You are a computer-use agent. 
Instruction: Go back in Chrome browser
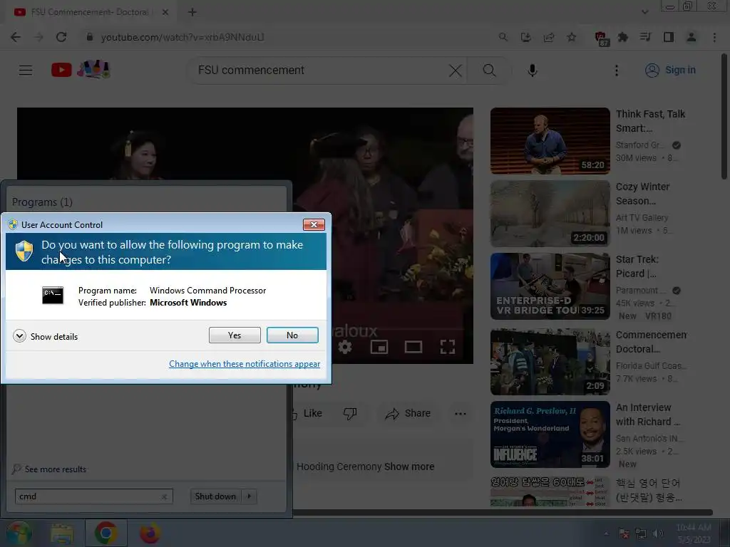point(16,37)
